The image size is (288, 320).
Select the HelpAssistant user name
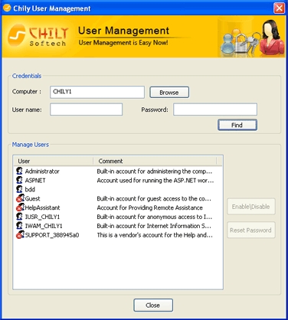(x=42, y=207)
